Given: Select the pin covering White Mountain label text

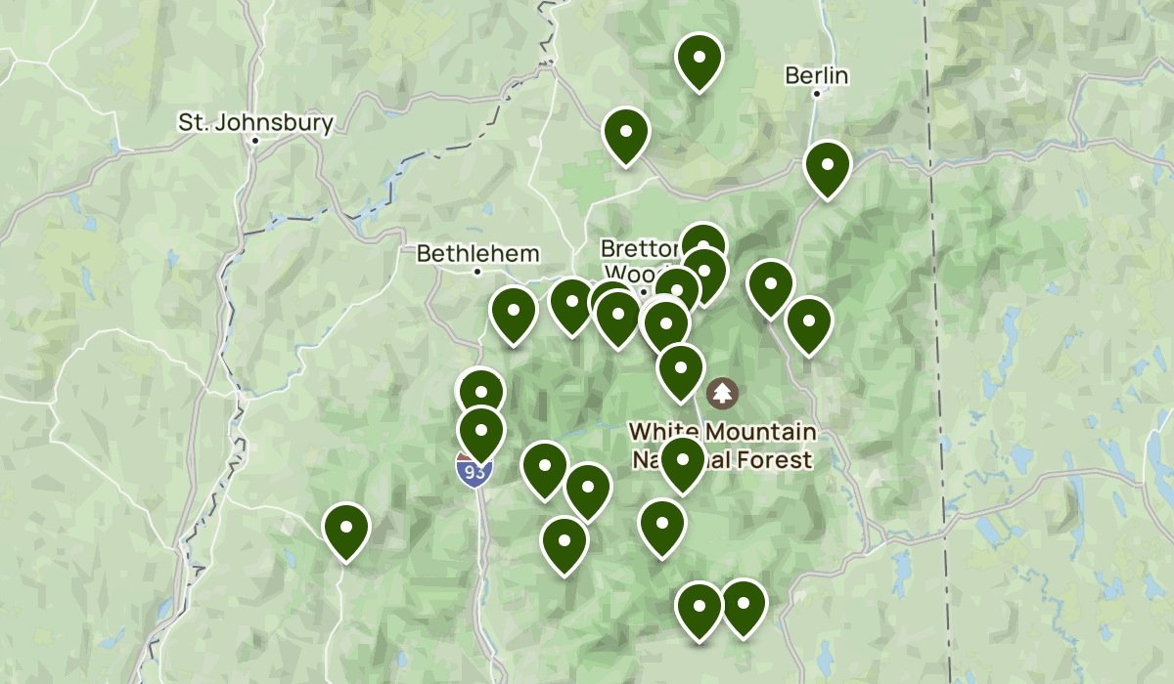Looking at the screenshot, I should [x=682, y=464].
